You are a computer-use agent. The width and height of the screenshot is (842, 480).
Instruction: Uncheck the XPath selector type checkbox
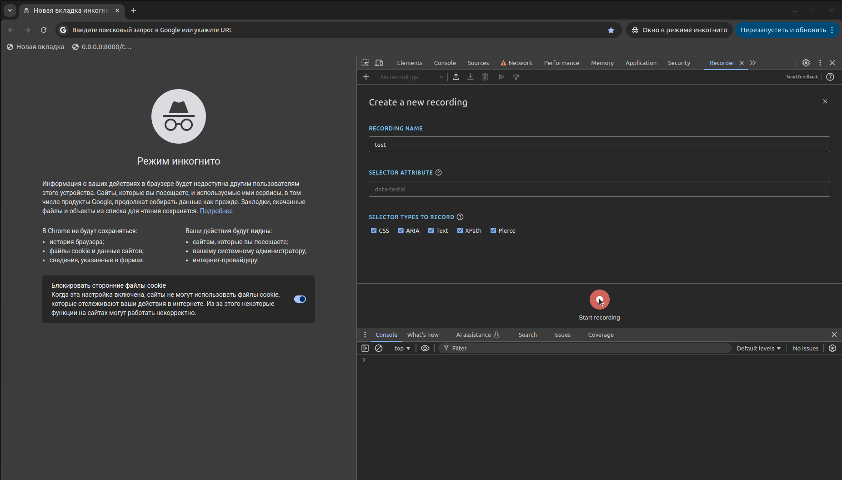[x=460, y=230]
